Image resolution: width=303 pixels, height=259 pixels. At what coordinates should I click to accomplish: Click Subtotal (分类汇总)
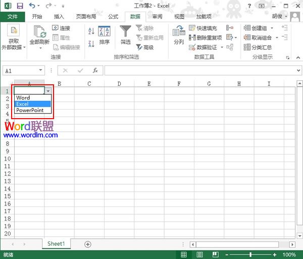(x=258, y=47)
